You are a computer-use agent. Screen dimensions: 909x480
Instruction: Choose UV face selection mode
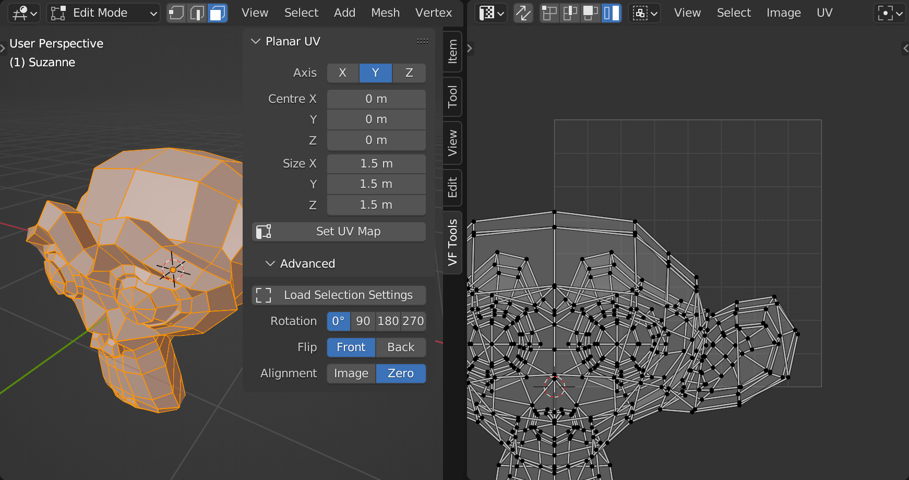(x=590, y=13)
